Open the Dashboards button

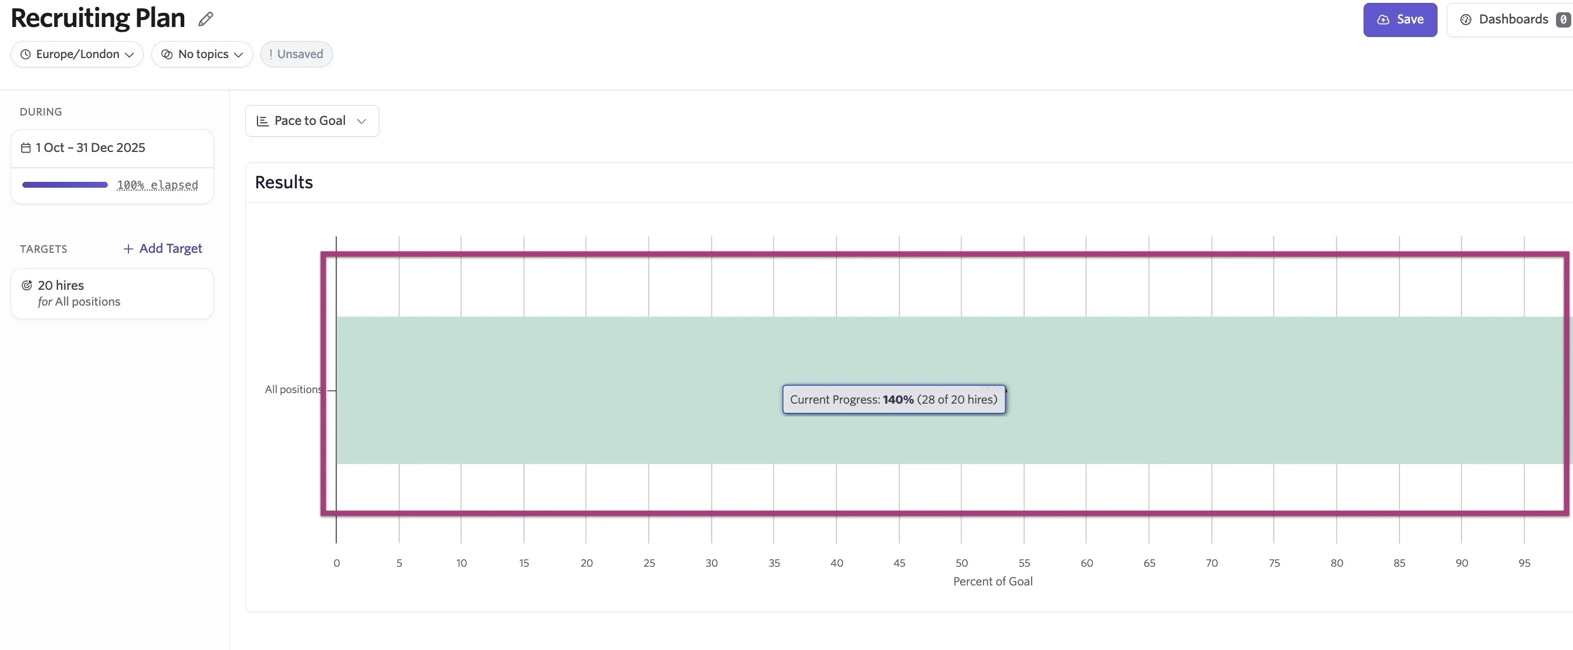(1510, 19)
